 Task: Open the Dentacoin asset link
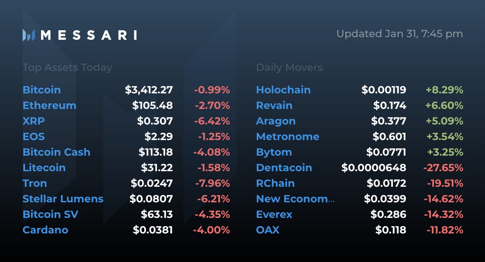coord(284,168)
